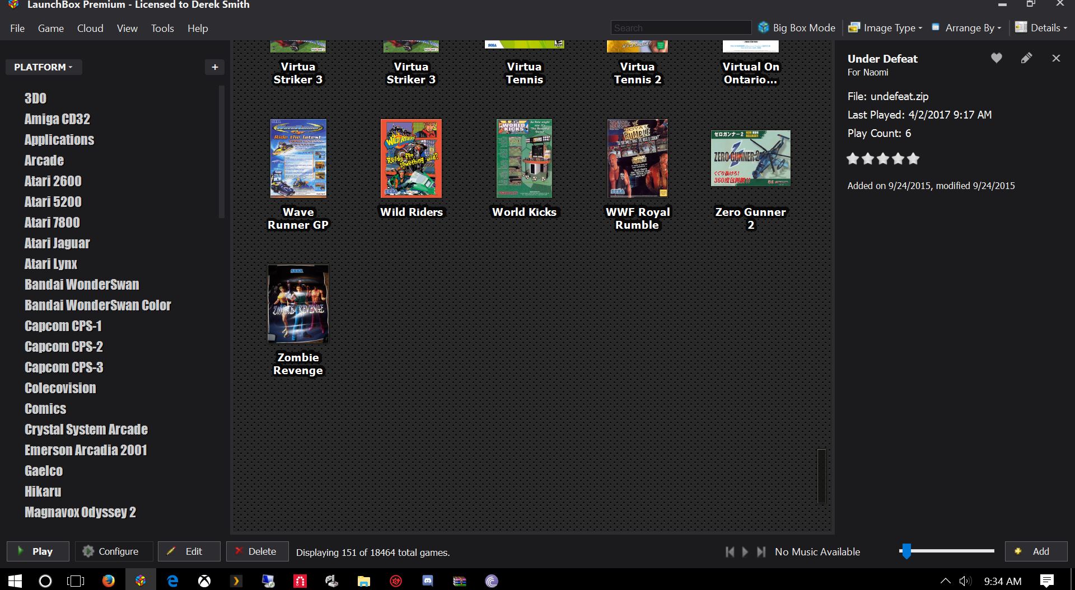1075x590 pixels.
Task: Select the Atari Lynx platform
Action: [x=51, y=264]
